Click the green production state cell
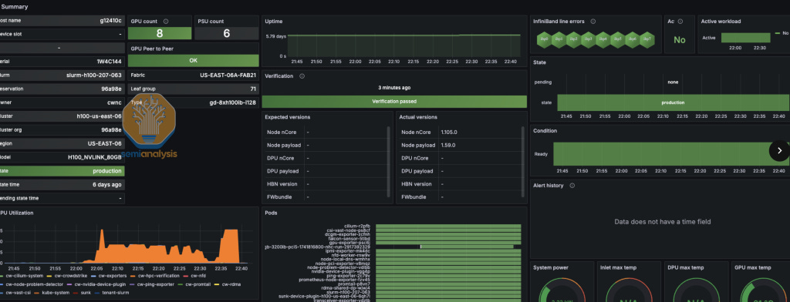 (62, 171)
